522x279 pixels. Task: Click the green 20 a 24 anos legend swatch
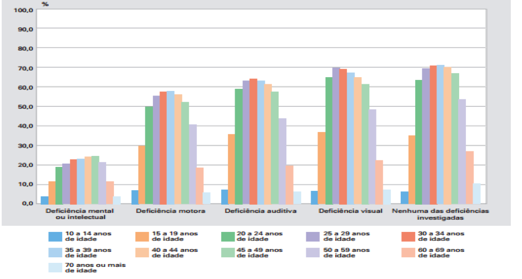[227, 236]
